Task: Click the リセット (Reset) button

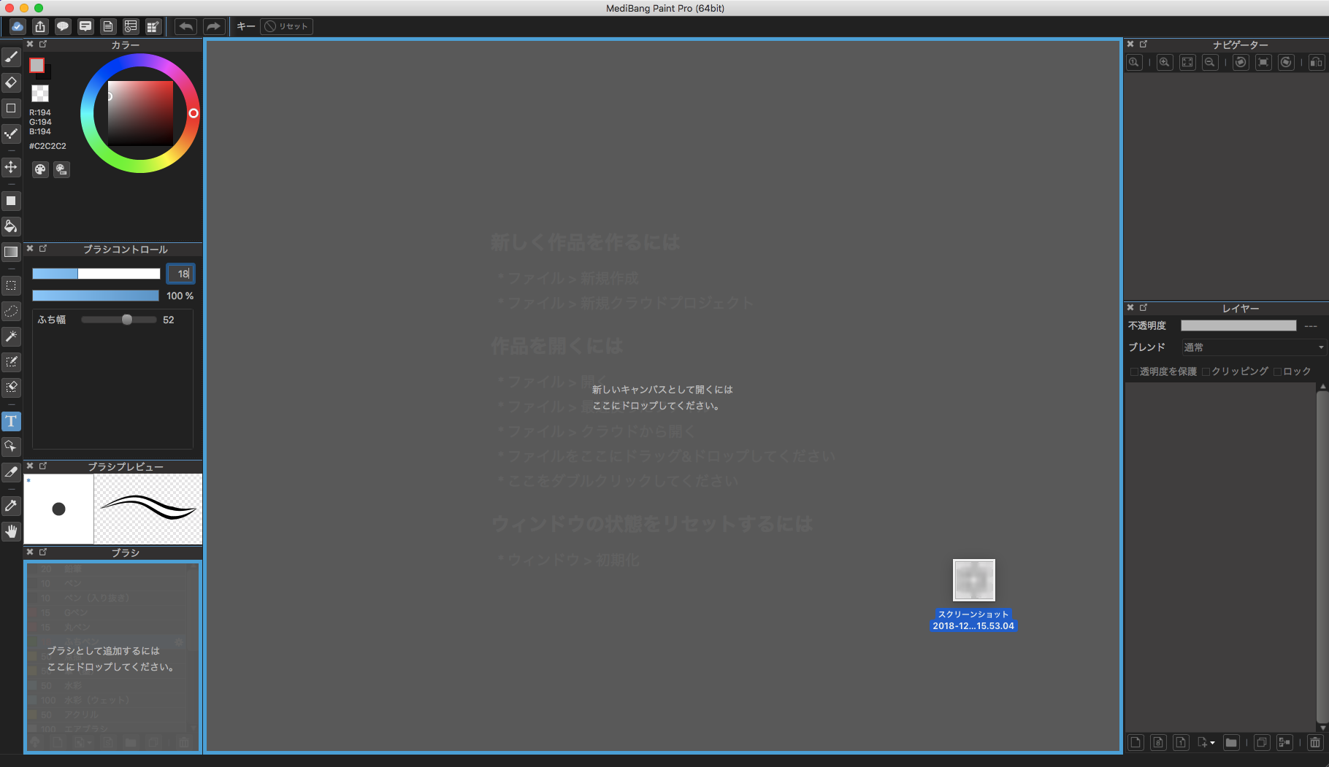Action: pyautogui.click(x=287, y=26)
